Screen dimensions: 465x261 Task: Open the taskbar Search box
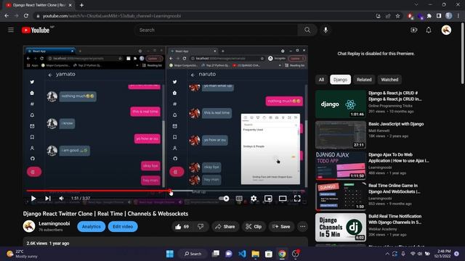[193, 254]
